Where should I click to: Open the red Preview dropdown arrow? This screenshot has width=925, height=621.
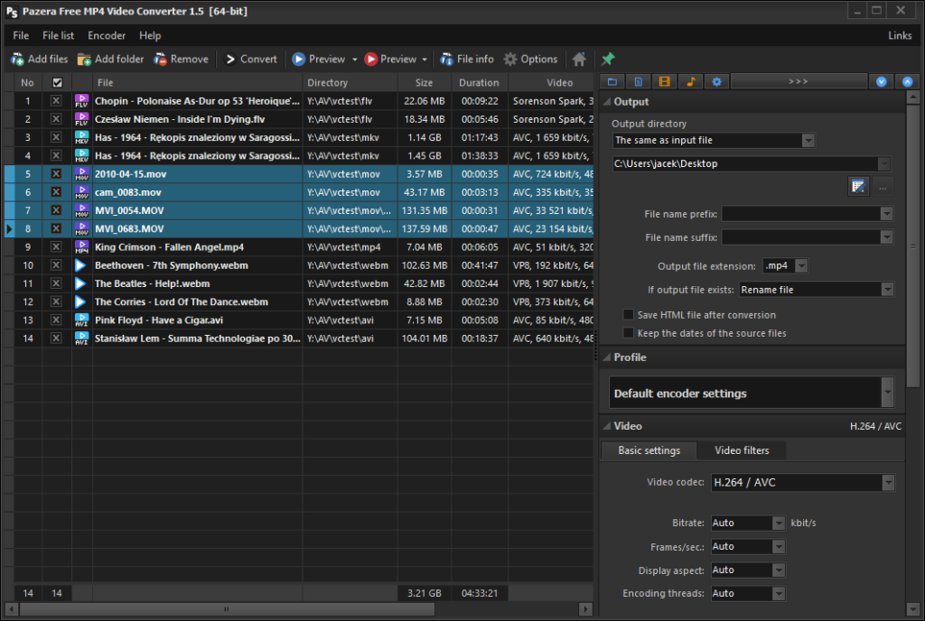click(x=425, y=60)
